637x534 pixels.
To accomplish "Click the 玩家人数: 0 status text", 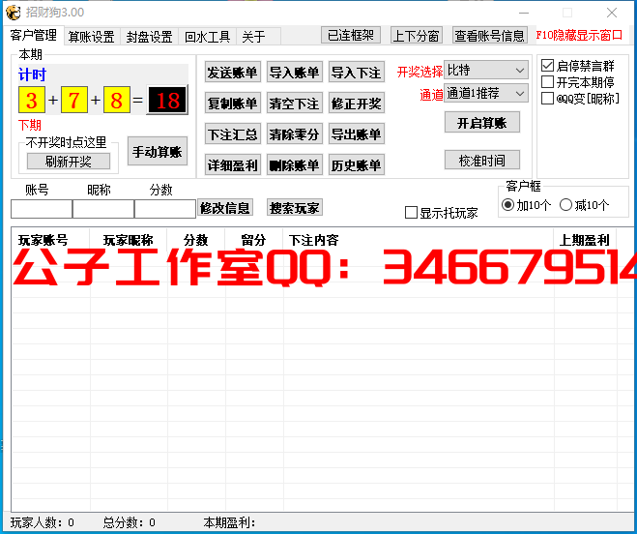I will pos(43,522).
